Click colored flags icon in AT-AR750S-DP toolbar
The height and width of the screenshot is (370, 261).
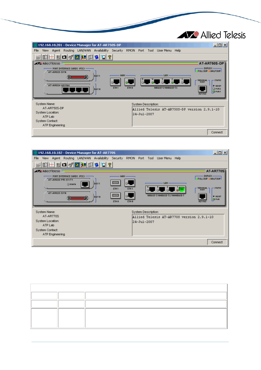83,57
